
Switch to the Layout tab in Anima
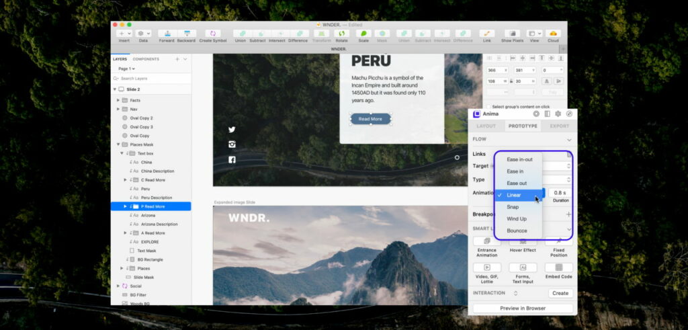pos(486,126)
